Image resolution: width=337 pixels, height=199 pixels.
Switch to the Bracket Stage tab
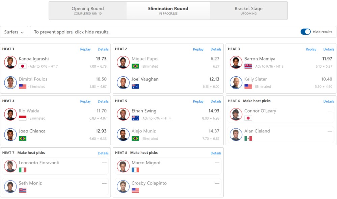point(249,10)
